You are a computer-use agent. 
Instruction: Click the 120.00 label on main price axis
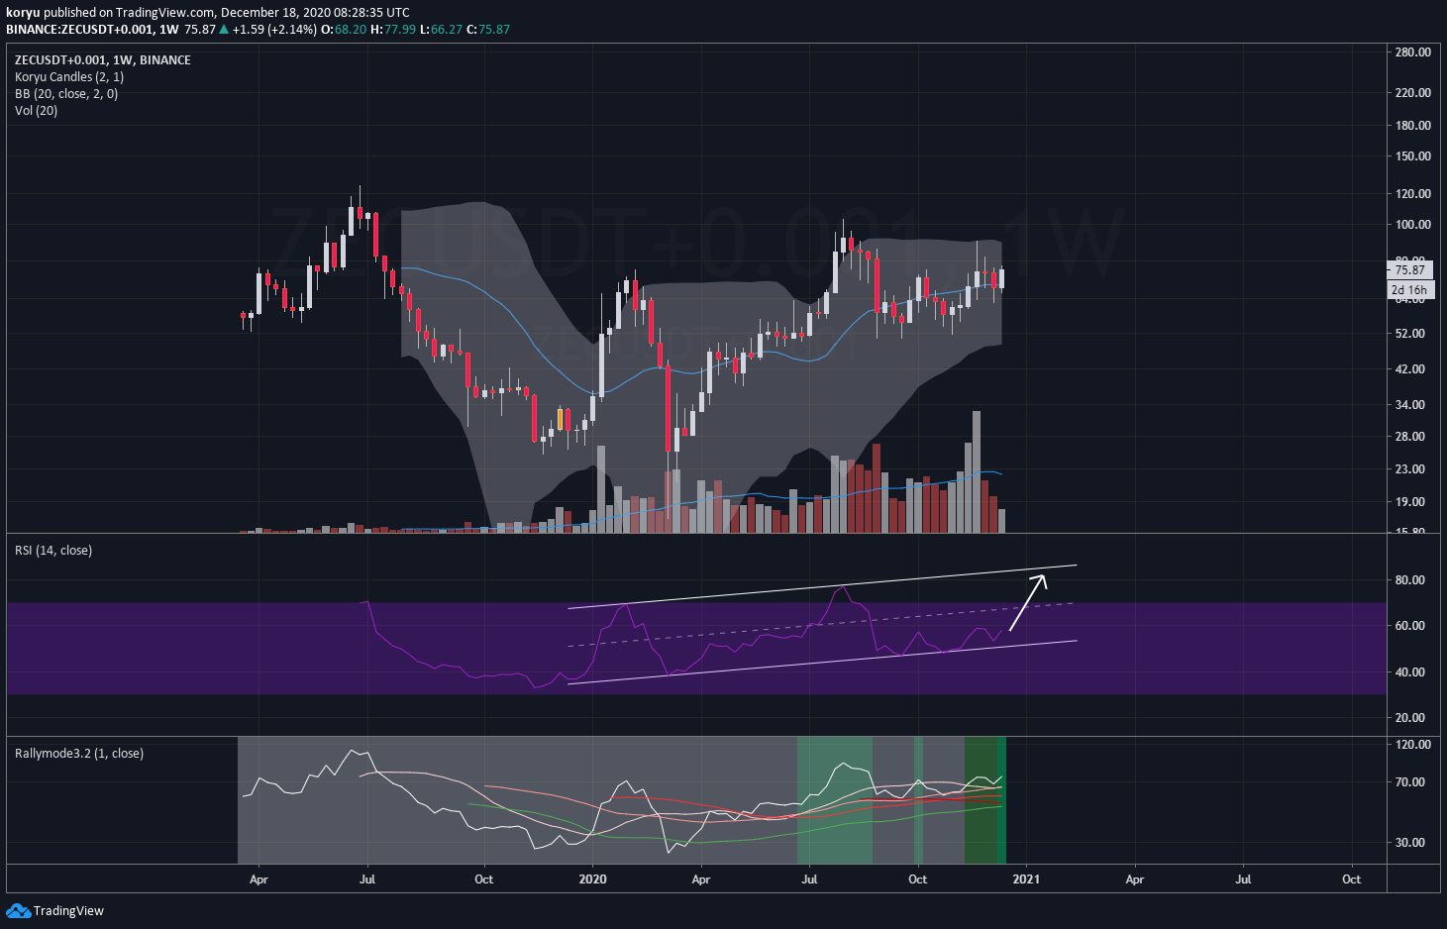pyautogui.click(x=1413, y=193)
